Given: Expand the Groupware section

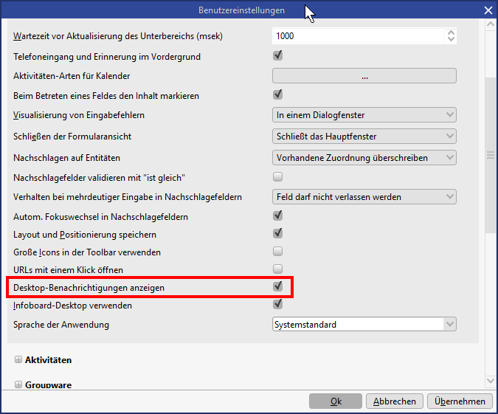Looking at the screenshot, I should [x=18, y=384].
